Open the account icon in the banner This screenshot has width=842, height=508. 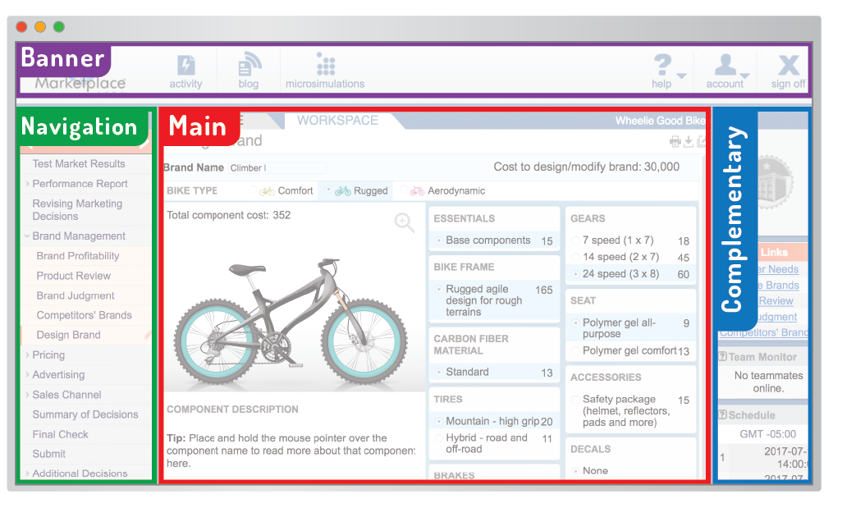[724, 66]
